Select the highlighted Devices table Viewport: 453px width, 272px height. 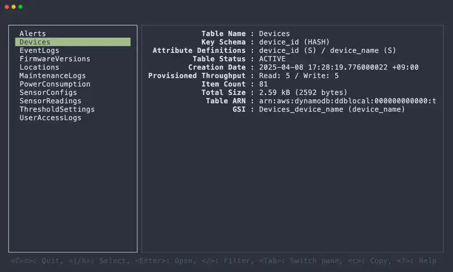73,42
